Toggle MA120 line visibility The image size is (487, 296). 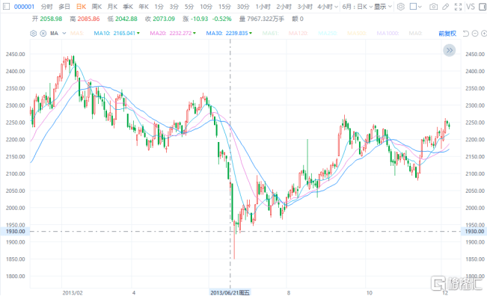tap(298, 33)
